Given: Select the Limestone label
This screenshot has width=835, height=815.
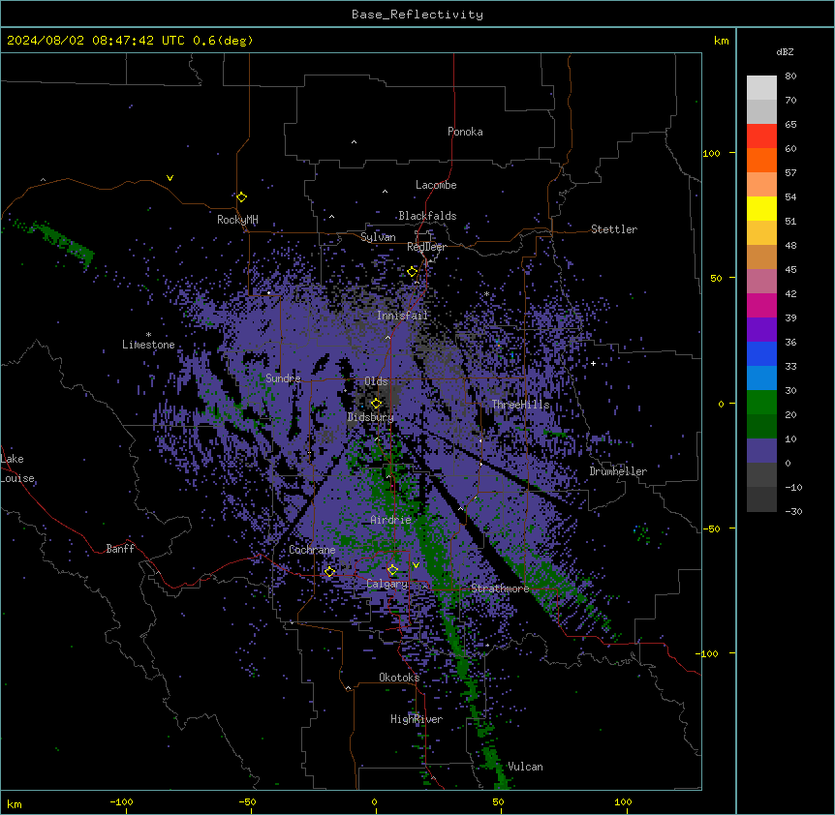Looking at the screenshot, I should 148,345.
